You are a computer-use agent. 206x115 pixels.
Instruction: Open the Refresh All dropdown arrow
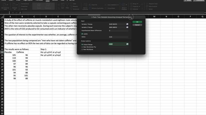[17, 5]
